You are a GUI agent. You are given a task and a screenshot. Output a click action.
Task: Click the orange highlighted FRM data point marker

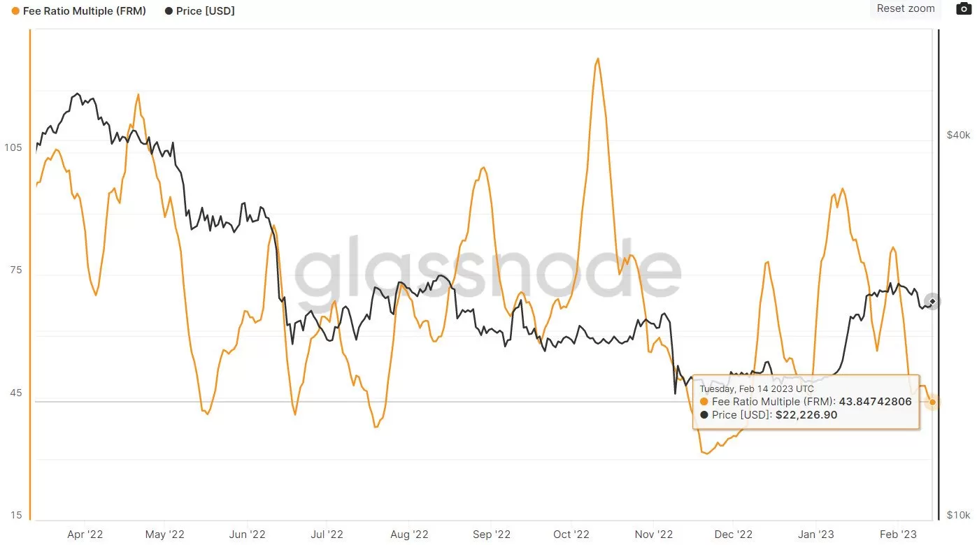pyautogui.click(x=932, y=402)
